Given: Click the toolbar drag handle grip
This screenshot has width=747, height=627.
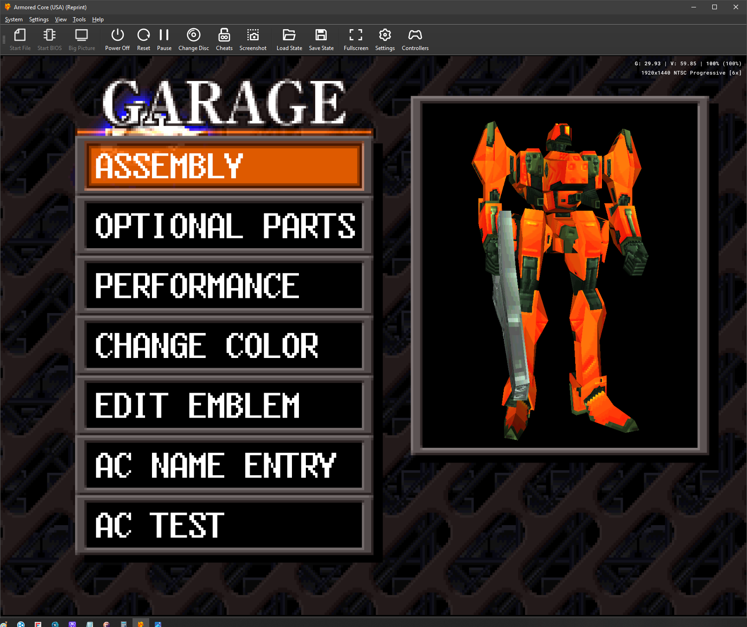Looking at the screenshot, I should coord(4,40).
